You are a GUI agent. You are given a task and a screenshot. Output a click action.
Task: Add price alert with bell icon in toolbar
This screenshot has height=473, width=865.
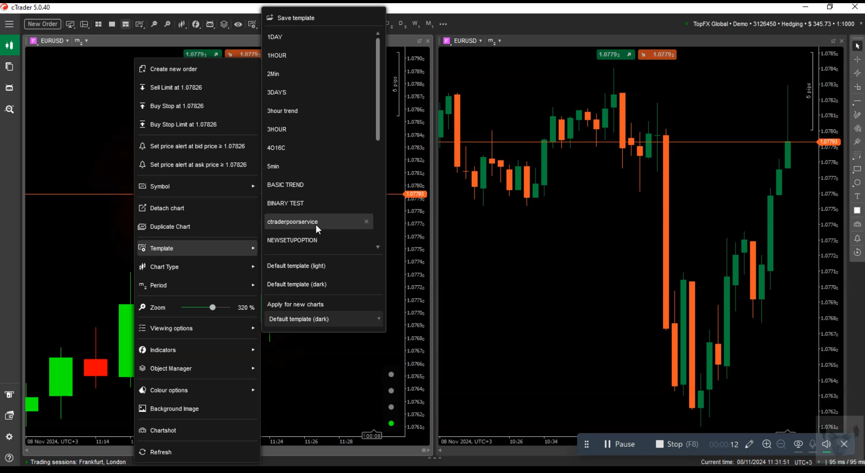tap(857, 239)
